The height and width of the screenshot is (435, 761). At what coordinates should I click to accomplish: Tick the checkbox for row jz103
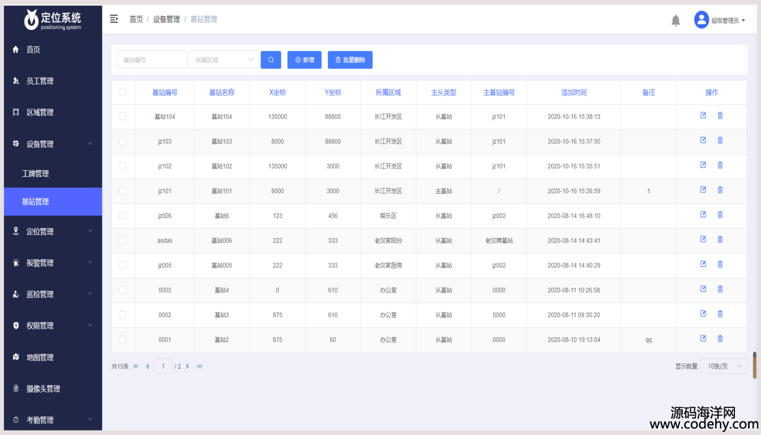123,141
